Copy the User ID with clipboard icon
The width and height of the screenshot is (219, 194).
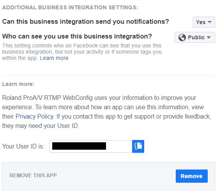click(x=138, y=146)
